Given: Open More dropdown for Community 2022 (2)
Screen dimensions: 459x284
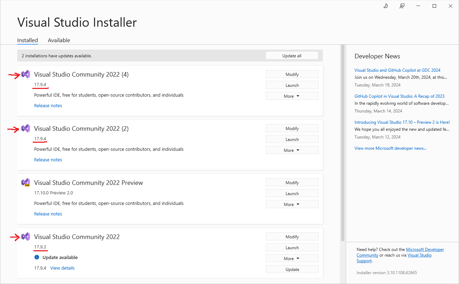Looking at the screenshot, I should [292, 150].
